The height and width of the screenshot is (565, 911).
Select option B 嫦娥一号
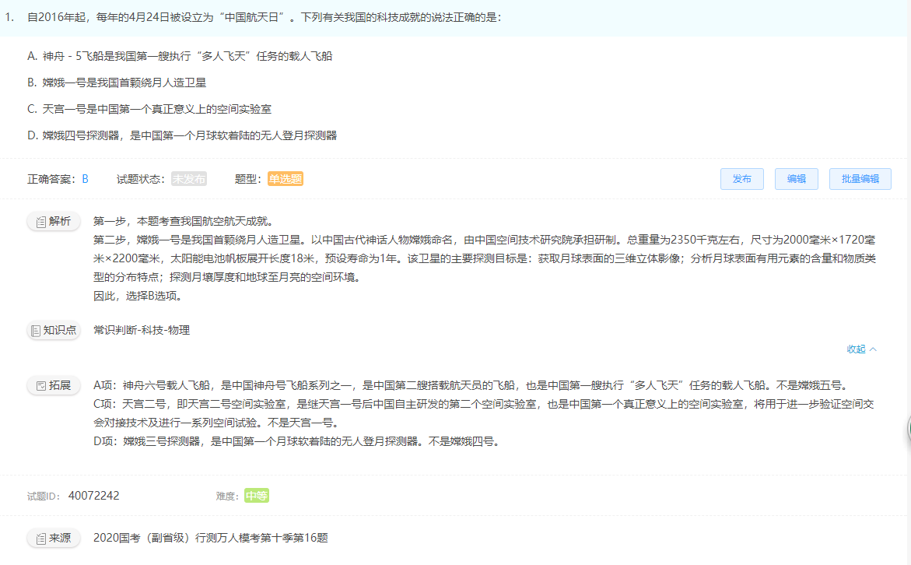pos(117,82)
